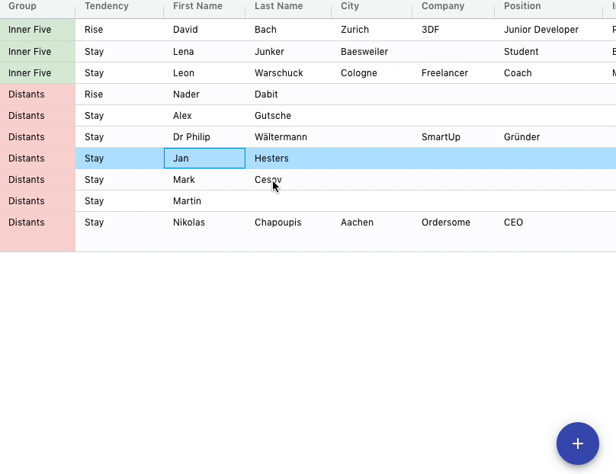Select city cell Zurich
The width and height of the screenshot is (616, 474).
[x=371, y=30]
